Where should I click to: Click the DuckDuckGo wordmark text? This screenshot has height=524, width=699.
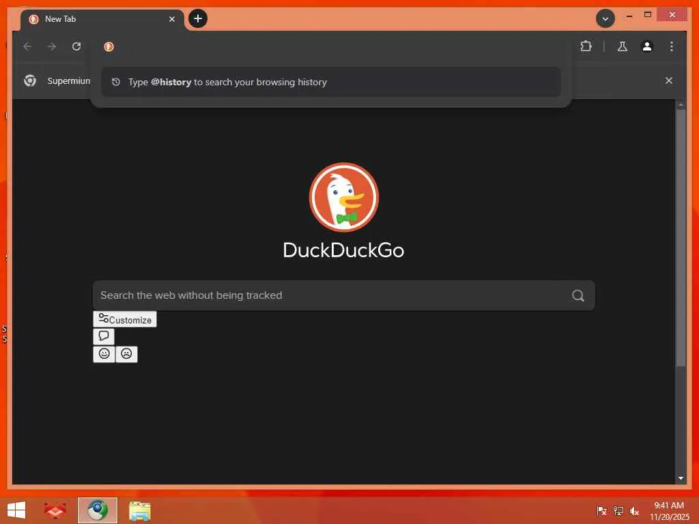pyautogui.click(x=344, y=250)
